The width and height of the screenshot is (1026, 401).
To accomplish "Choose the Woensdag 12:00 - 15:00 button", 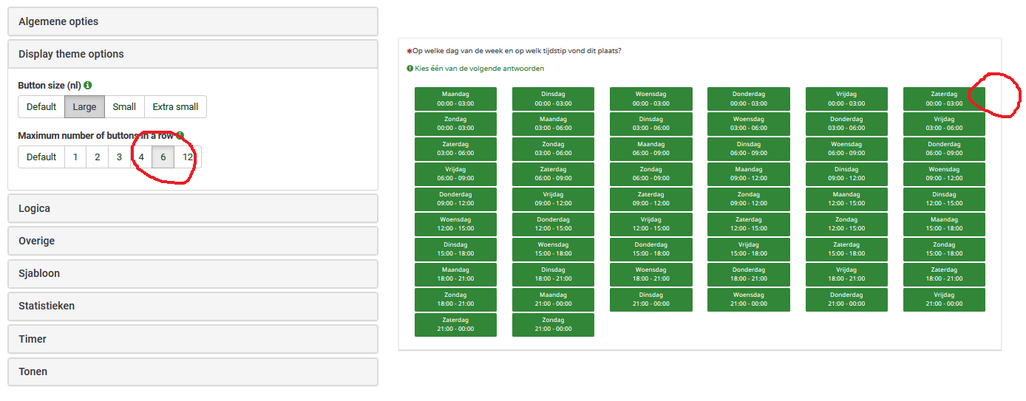I will tap(455, 225).
